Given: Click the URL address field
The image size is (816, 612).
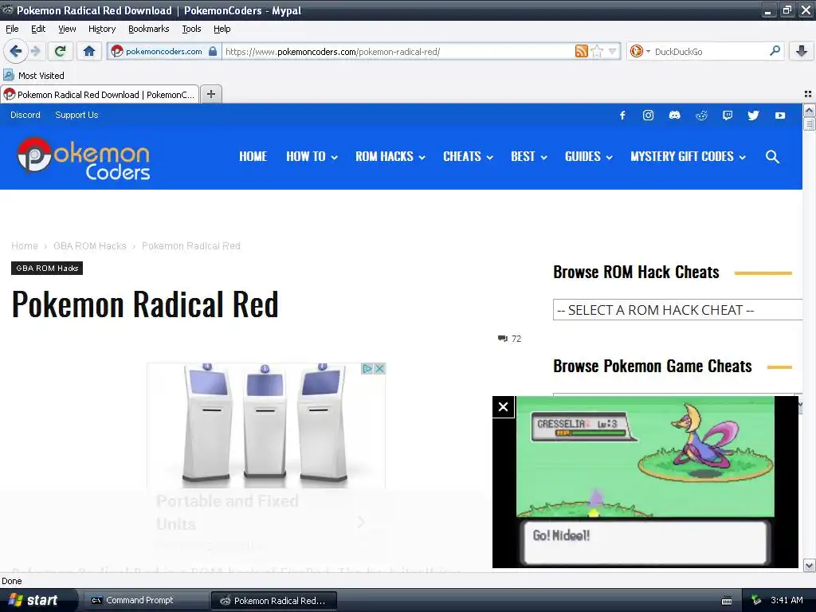Looking at the screenshot, I should [398, 51].
